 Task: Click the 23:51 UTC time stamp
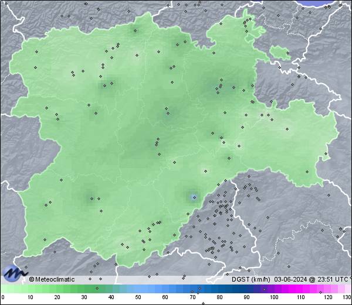[x=332, y=279]
